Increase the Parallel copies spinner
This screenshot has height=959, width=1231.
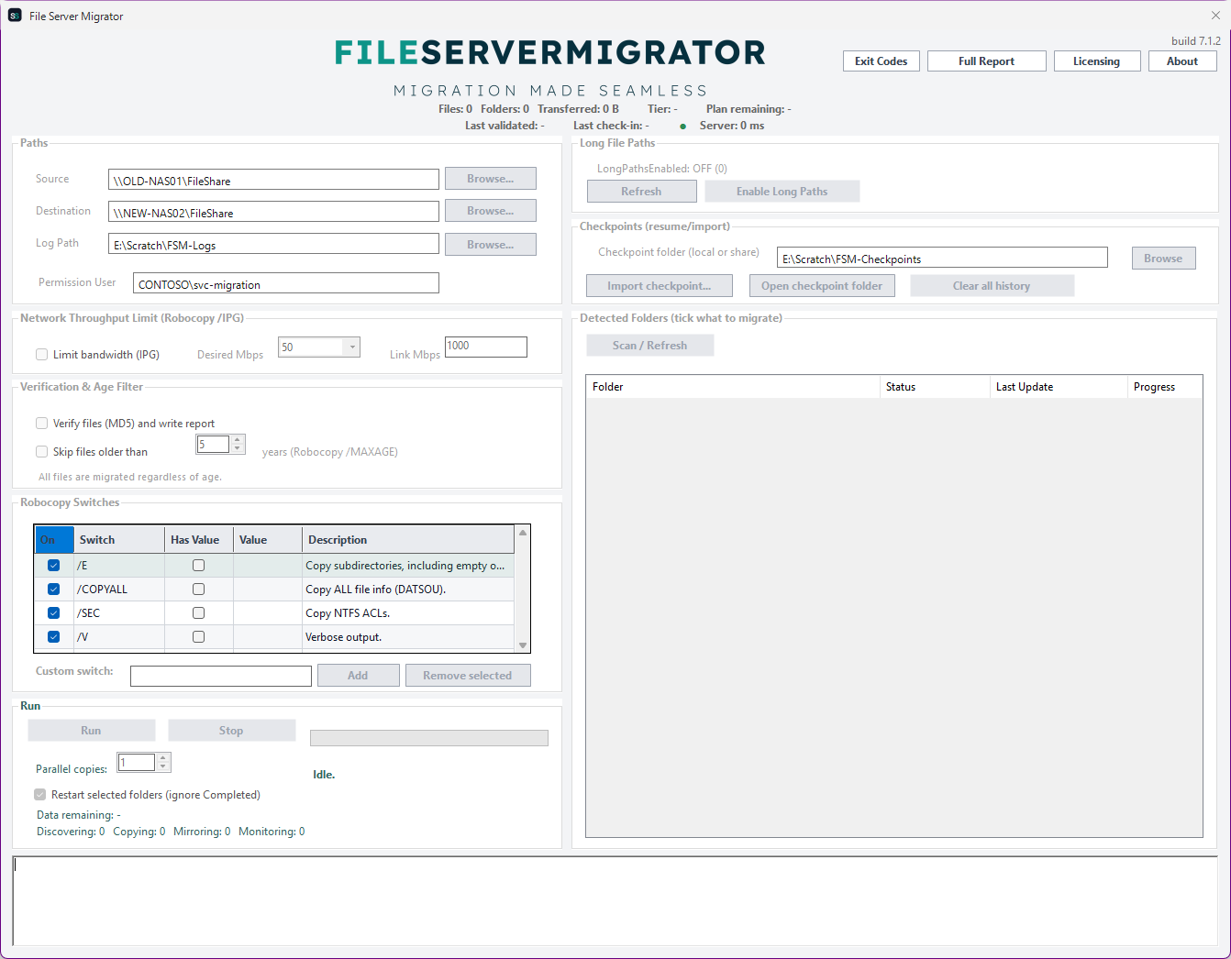163,758
